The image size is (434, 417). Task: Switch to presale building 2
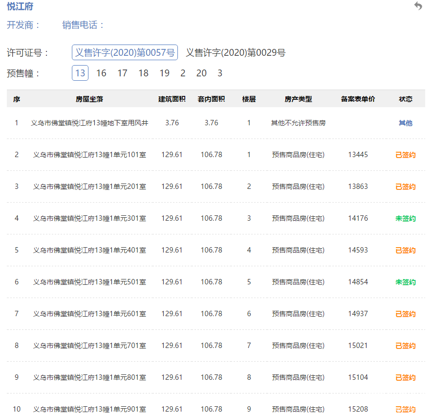183,73
